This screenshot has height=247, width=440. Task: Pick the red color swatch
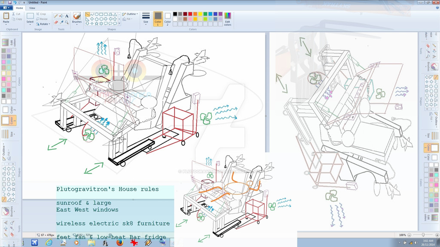pyautogui.click(x=190, y=14)
